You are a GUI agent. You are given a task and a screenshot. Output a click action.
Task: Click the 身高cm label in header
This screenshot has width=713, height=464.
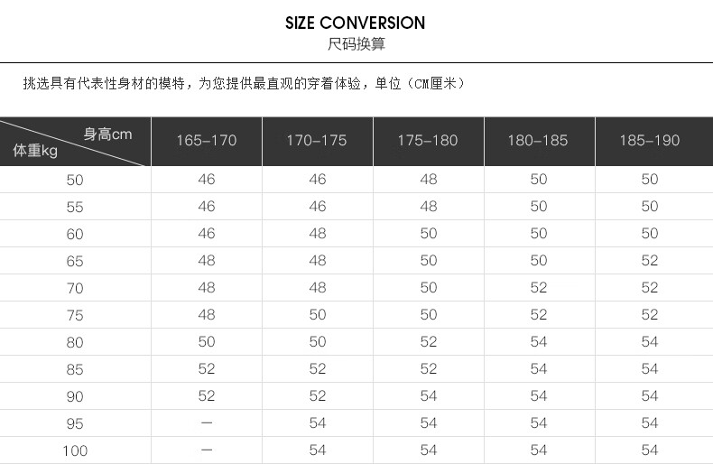pos(107,135)
